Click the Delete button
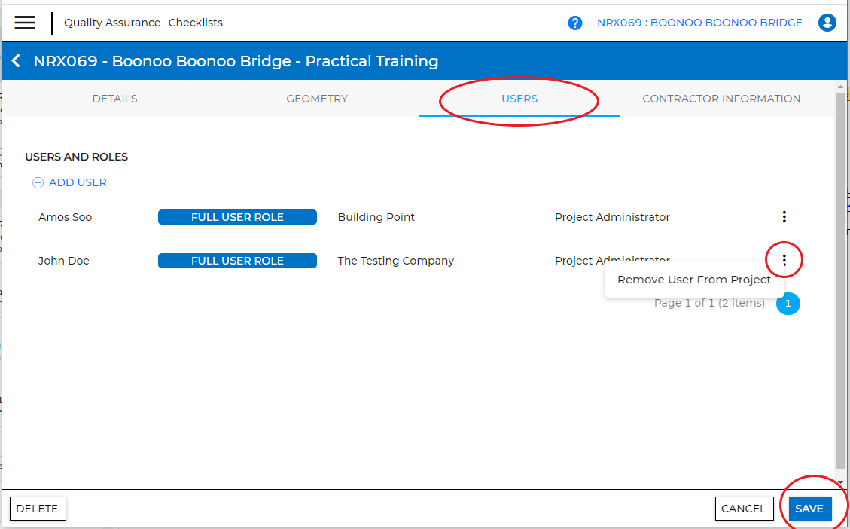 [38, 509]
